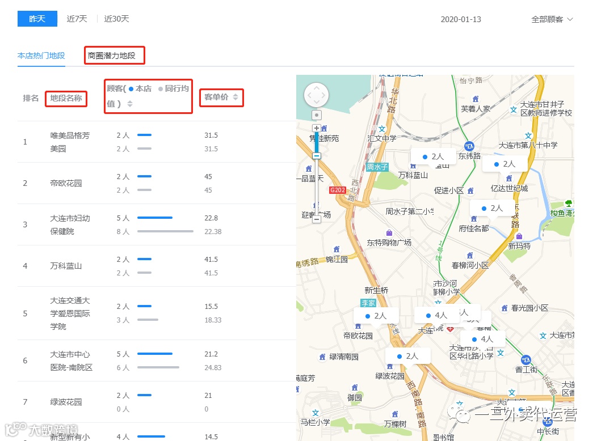Screen dimensions: 597x441
Task: Click the 2人 marker above 绿波花园 on map
Action: [x=407, y=356]
